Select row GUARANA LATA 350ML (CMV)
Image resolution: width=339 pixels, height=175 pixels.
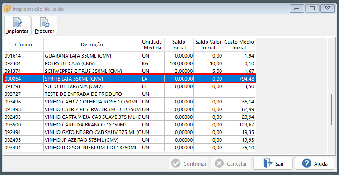tap(129, 56)
